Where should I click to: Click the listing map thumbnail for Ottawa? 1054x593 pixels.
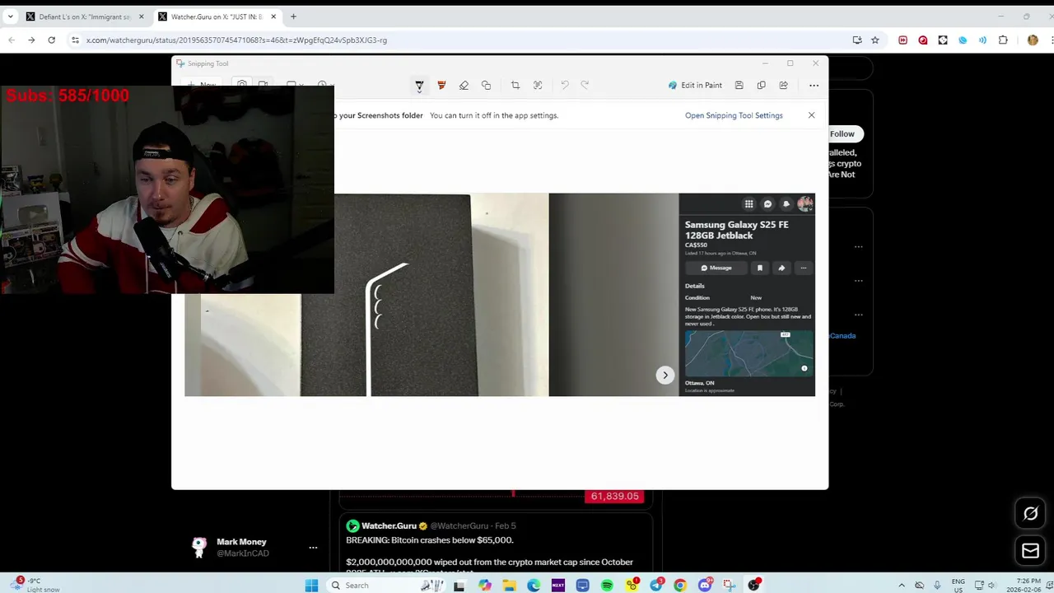tap(749, 353)
